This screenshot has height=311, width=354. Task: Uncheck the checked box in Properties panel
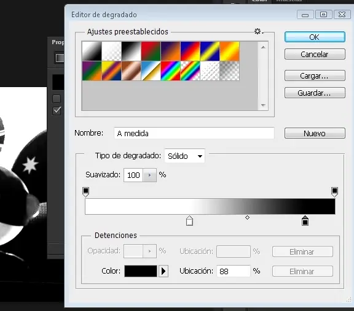pos(57,110)
